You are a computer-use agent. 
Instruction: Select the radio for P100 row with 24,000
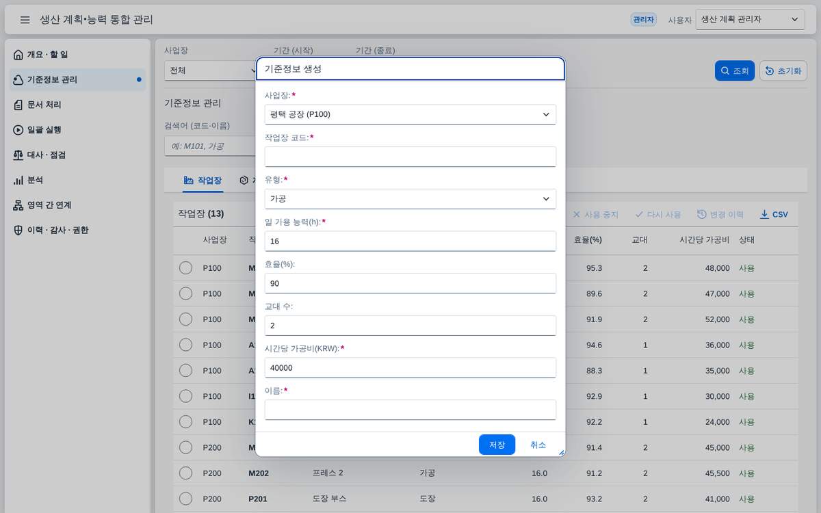tap(185, 421)
